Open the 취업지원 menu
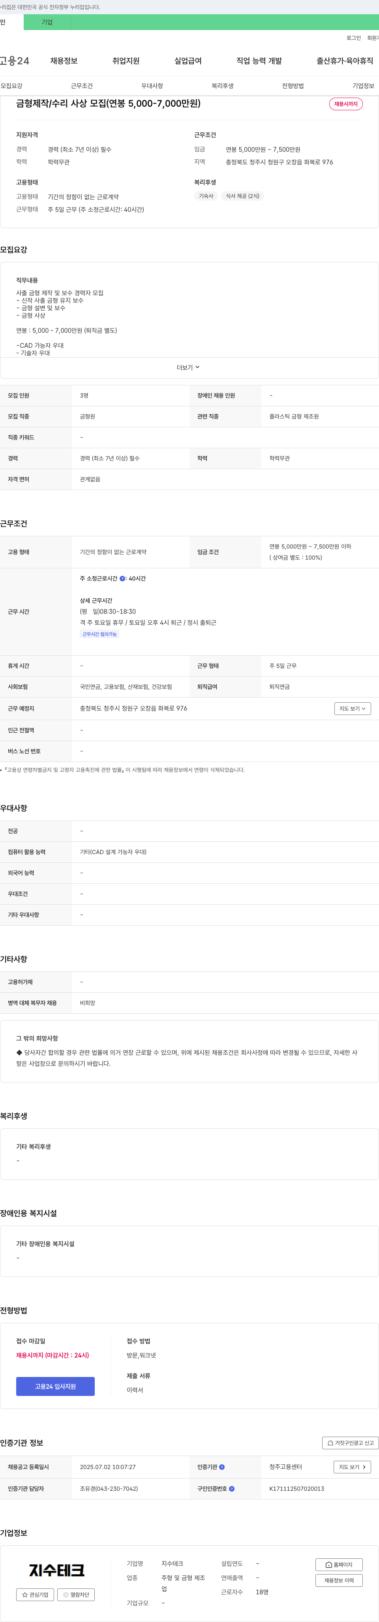Viewport: 379px width, 1622px height. click(126, 60)
